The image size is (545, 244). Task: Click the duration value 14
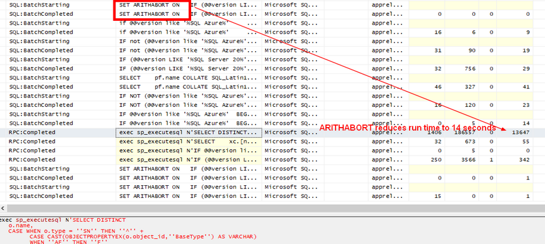tap(526, 123)
